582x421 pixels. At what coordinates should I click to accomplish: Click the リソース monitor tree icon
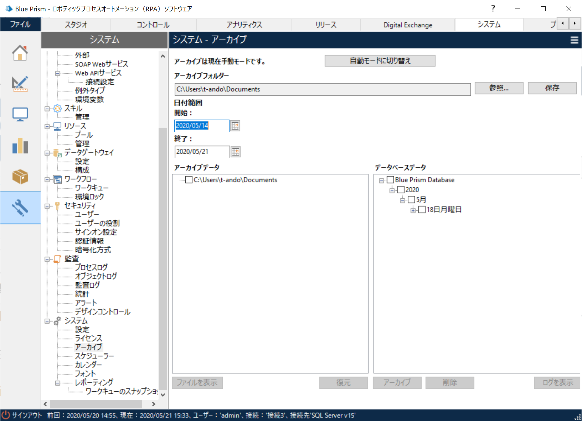tap(57, 126)
